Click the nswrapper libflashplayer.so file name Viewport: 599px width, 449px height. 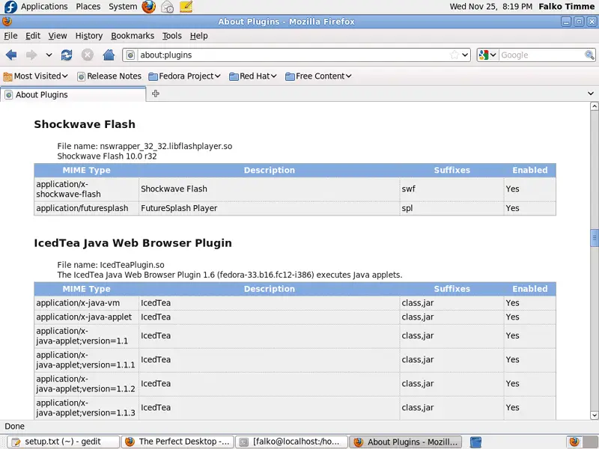(x=165, y=146)
